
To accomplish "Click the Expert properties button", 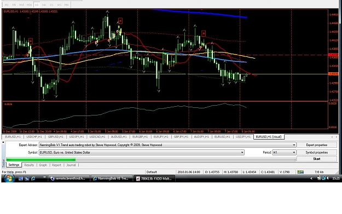I will click(317, 145).
